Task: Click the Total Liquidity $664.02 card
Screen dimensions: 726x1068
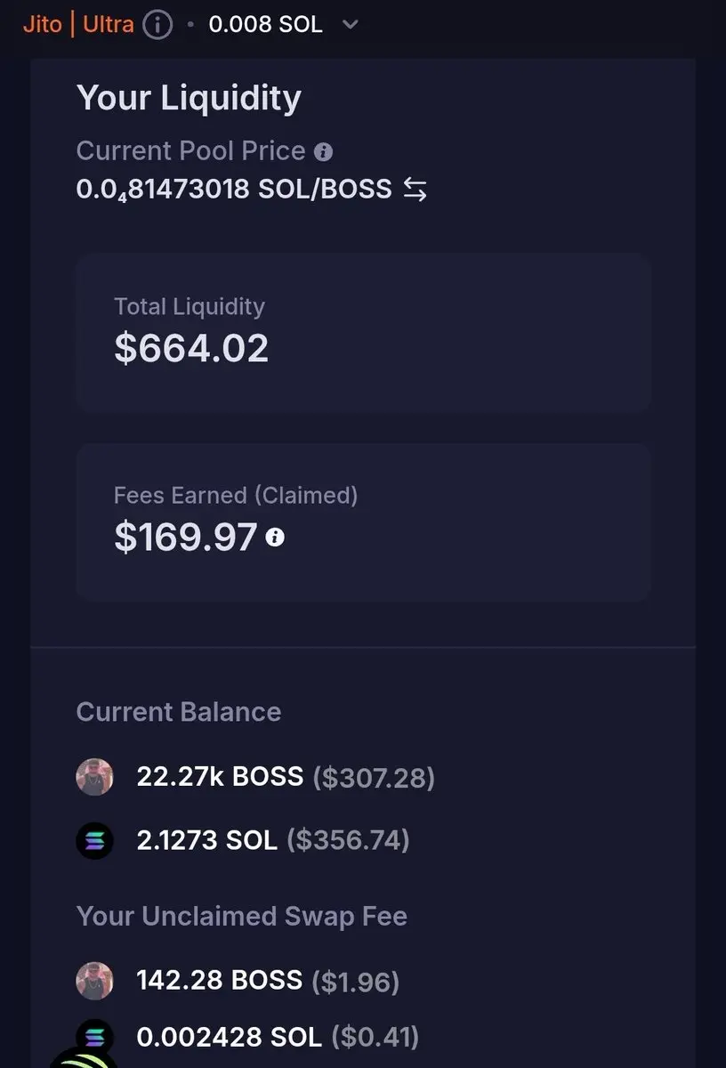Action: [x=363, y=332]
